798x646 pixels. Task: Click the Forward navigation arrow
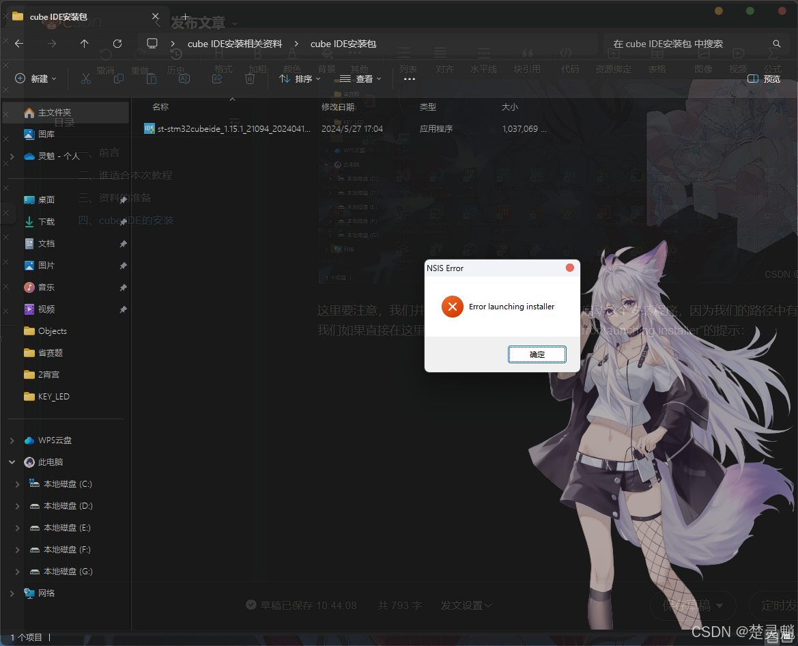(52, 44)
